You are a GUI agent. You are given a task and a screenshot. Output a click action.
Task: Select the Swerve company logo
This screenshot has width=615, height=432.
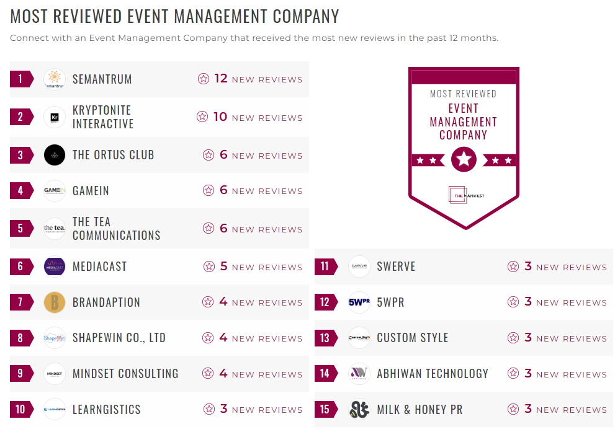point(359,266)
